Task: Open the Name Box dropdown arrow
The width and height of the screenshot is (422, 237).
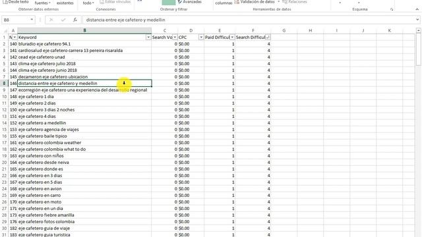Action: click(x=32, y=20)
